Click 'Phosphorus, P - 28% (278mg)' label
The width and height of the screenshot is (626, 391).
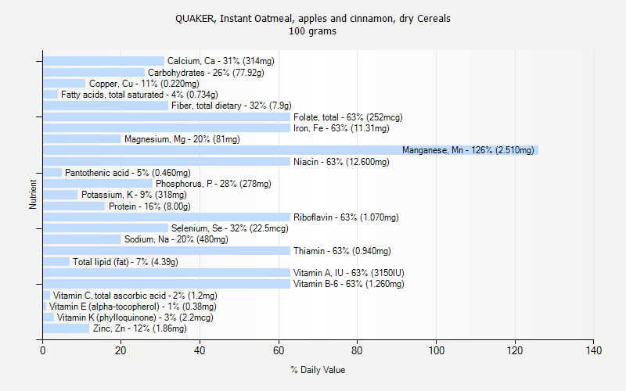[x=214, y=184]
